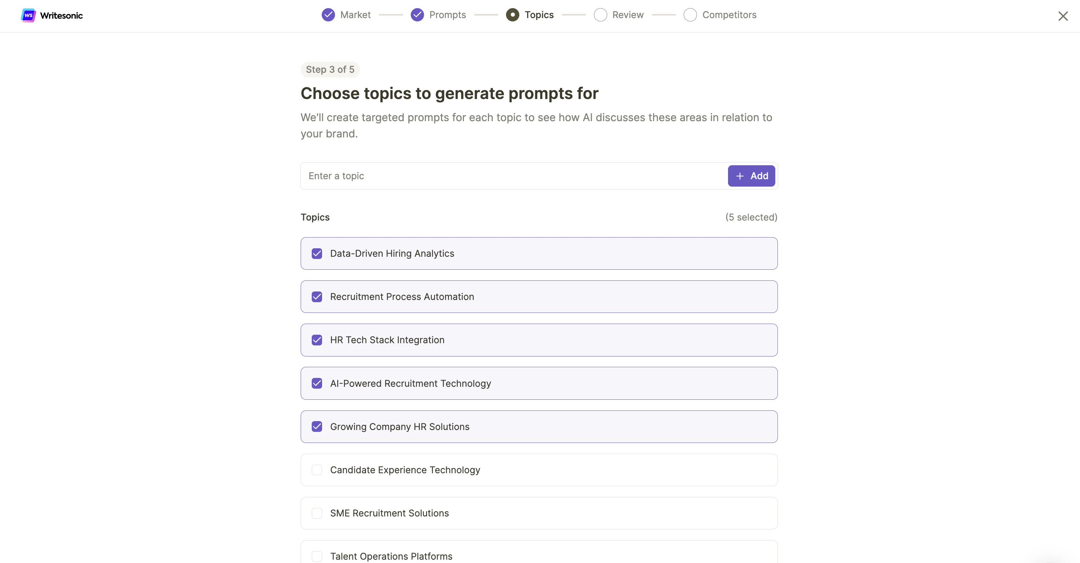This screenshot has height=563, width=1080.
Task: Deselect HR Tech Stack Integration checkbox
Action: [317, 340]
